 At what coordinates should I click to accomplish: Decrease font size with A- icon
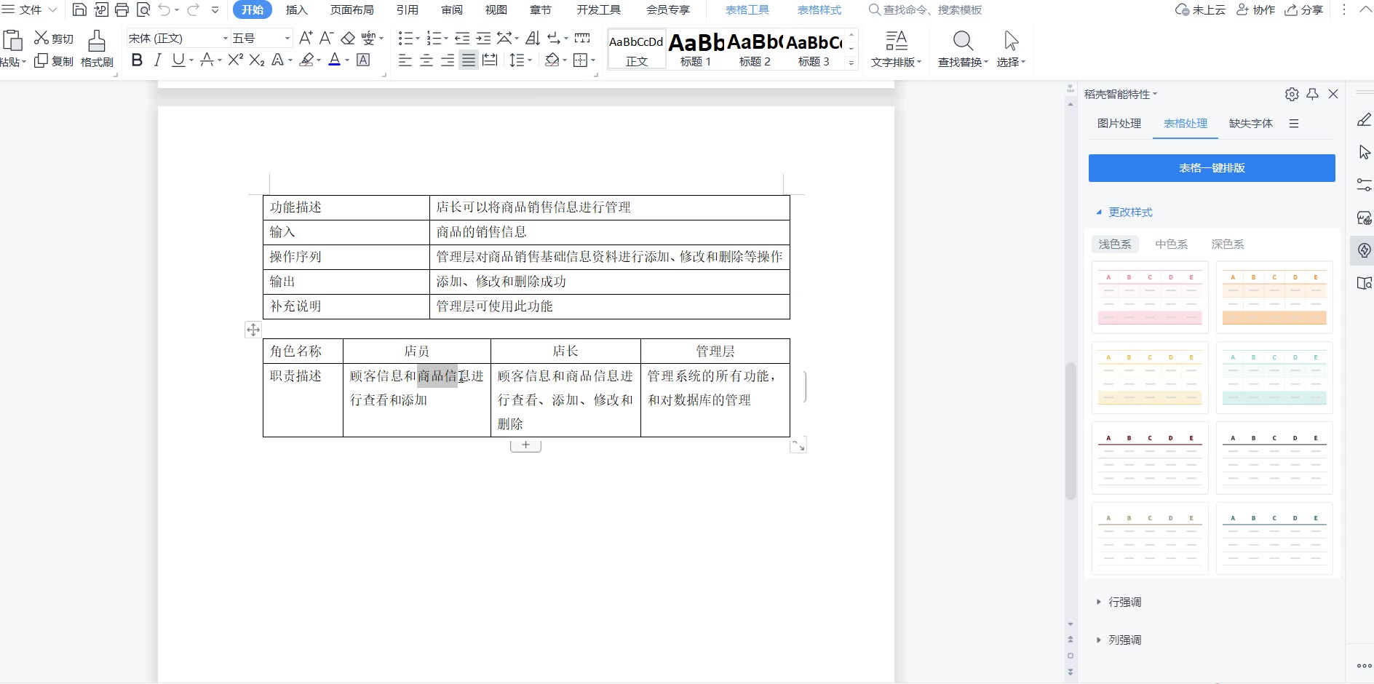point(327,38)
